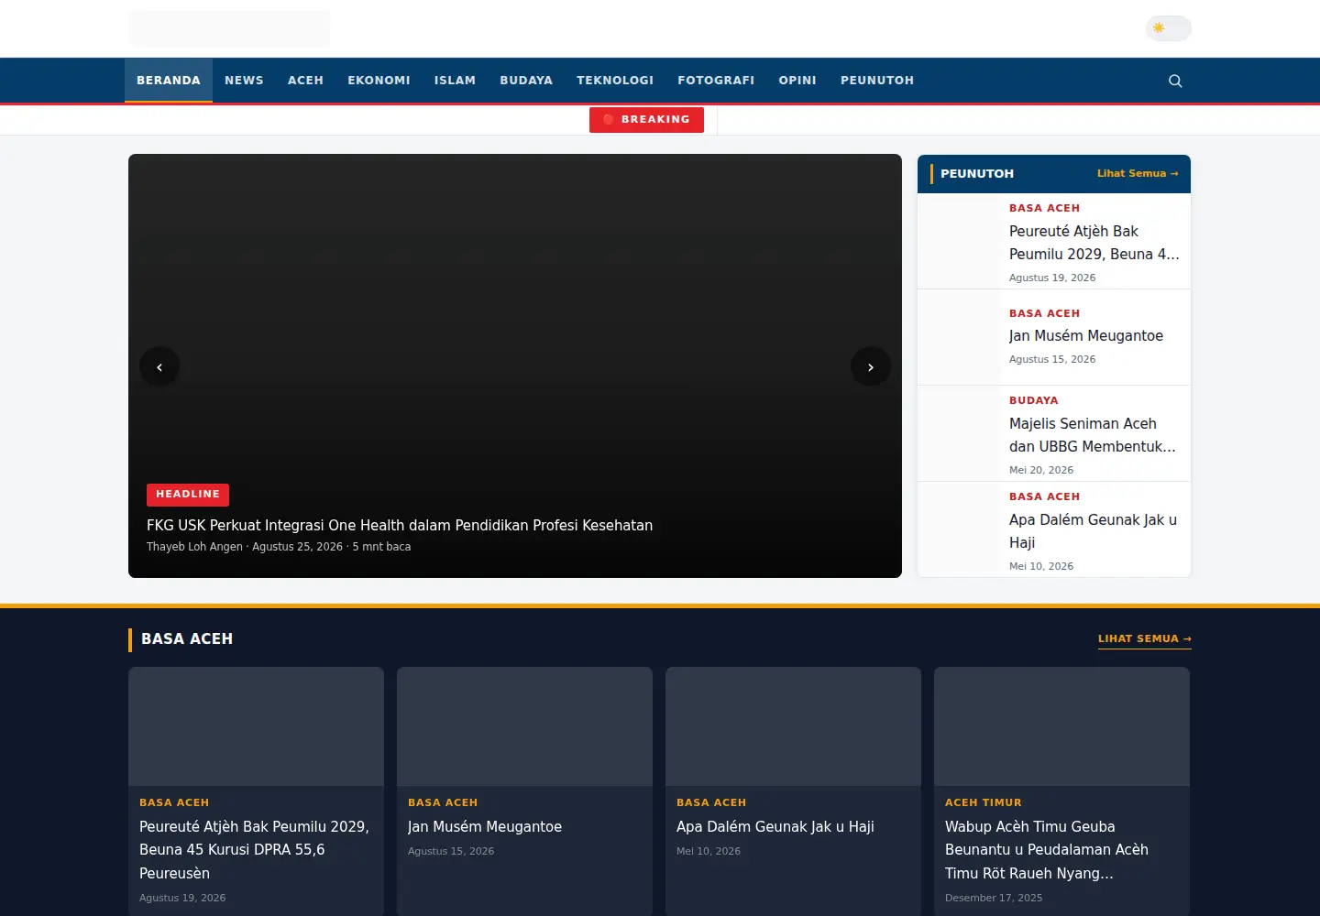Viewport: 1320px width, 916px height.
Task: Open sidebar article 'Apa Dalém Geunak Jak u Haji'
Action: pos(1094,531)
